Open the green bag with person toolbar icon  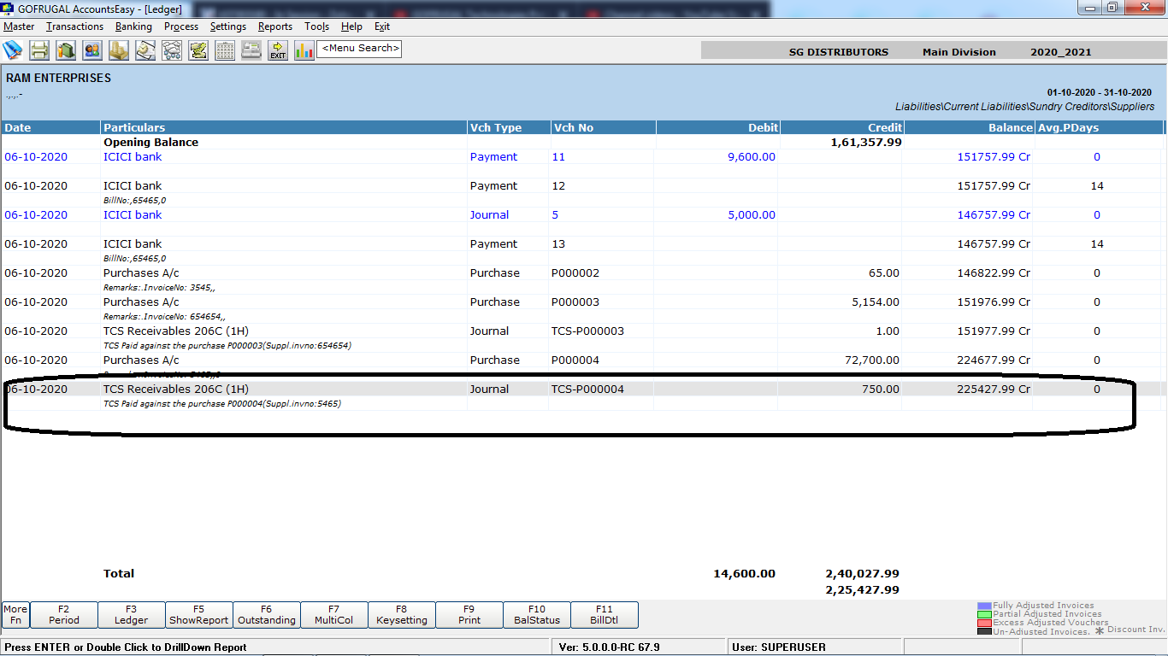pos(66,50)
